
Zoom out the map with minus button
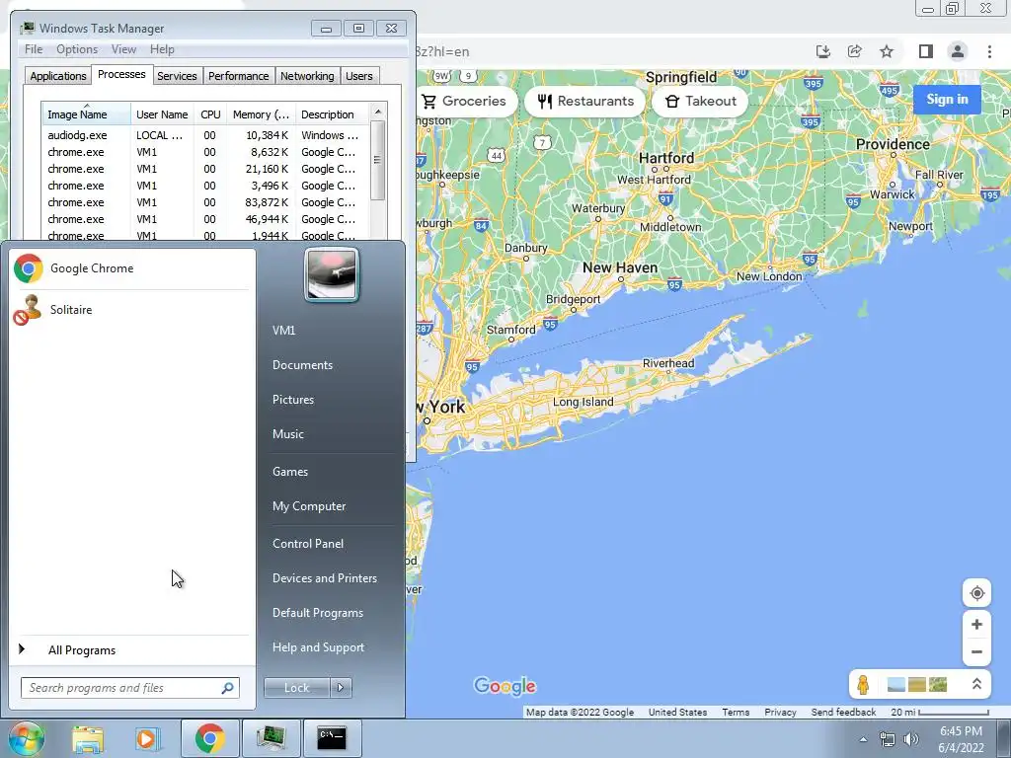[976, 651]
